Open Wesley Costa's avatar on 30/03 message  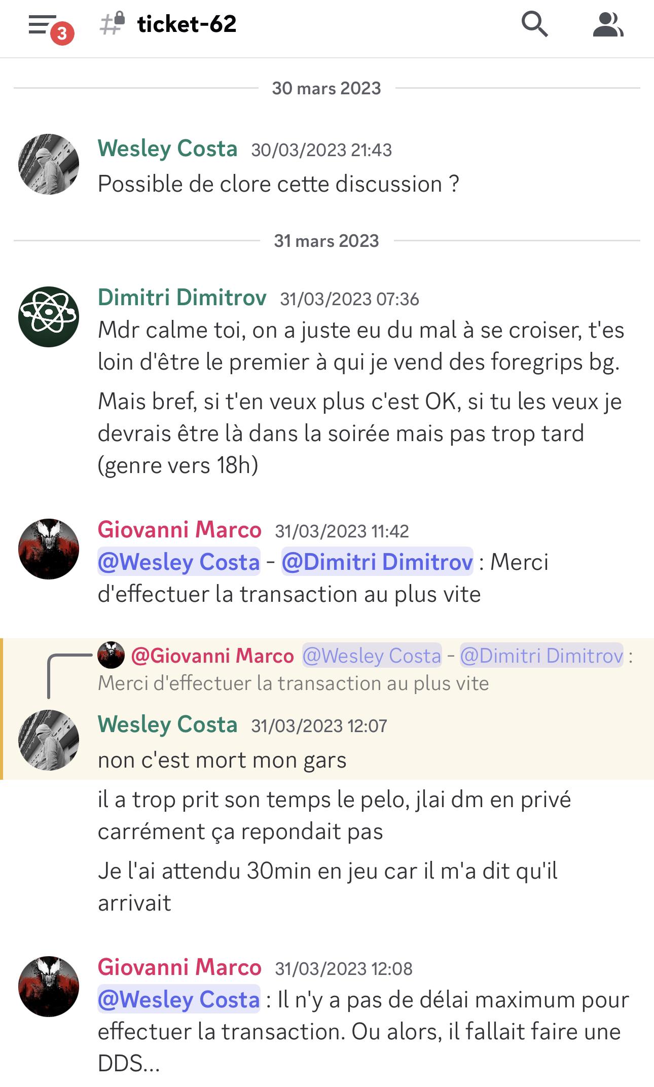click(x=49, y=164)
